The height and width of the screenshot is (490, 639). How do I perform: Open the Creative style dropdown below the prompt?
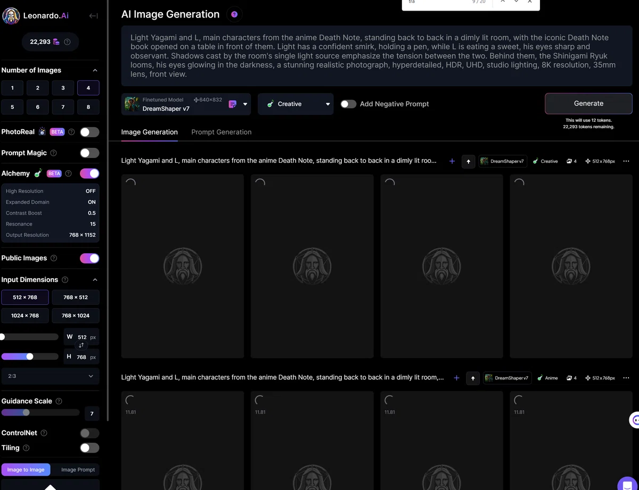click(296, 104)
